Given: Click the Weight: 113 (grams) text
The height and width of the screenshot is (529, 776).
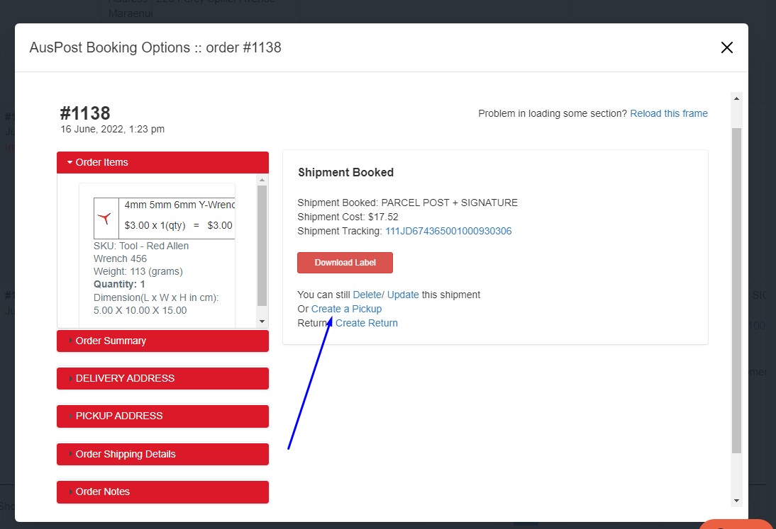Looking at the screenshot, I should [138, 272].
